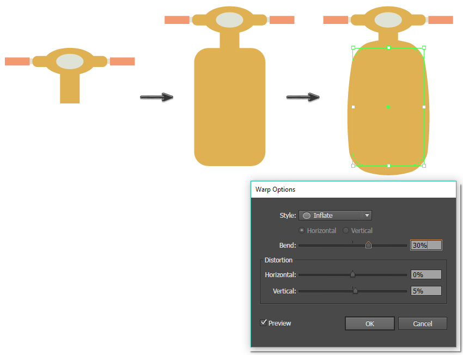Click the first arrow between scooter steps

pos(156,97)
